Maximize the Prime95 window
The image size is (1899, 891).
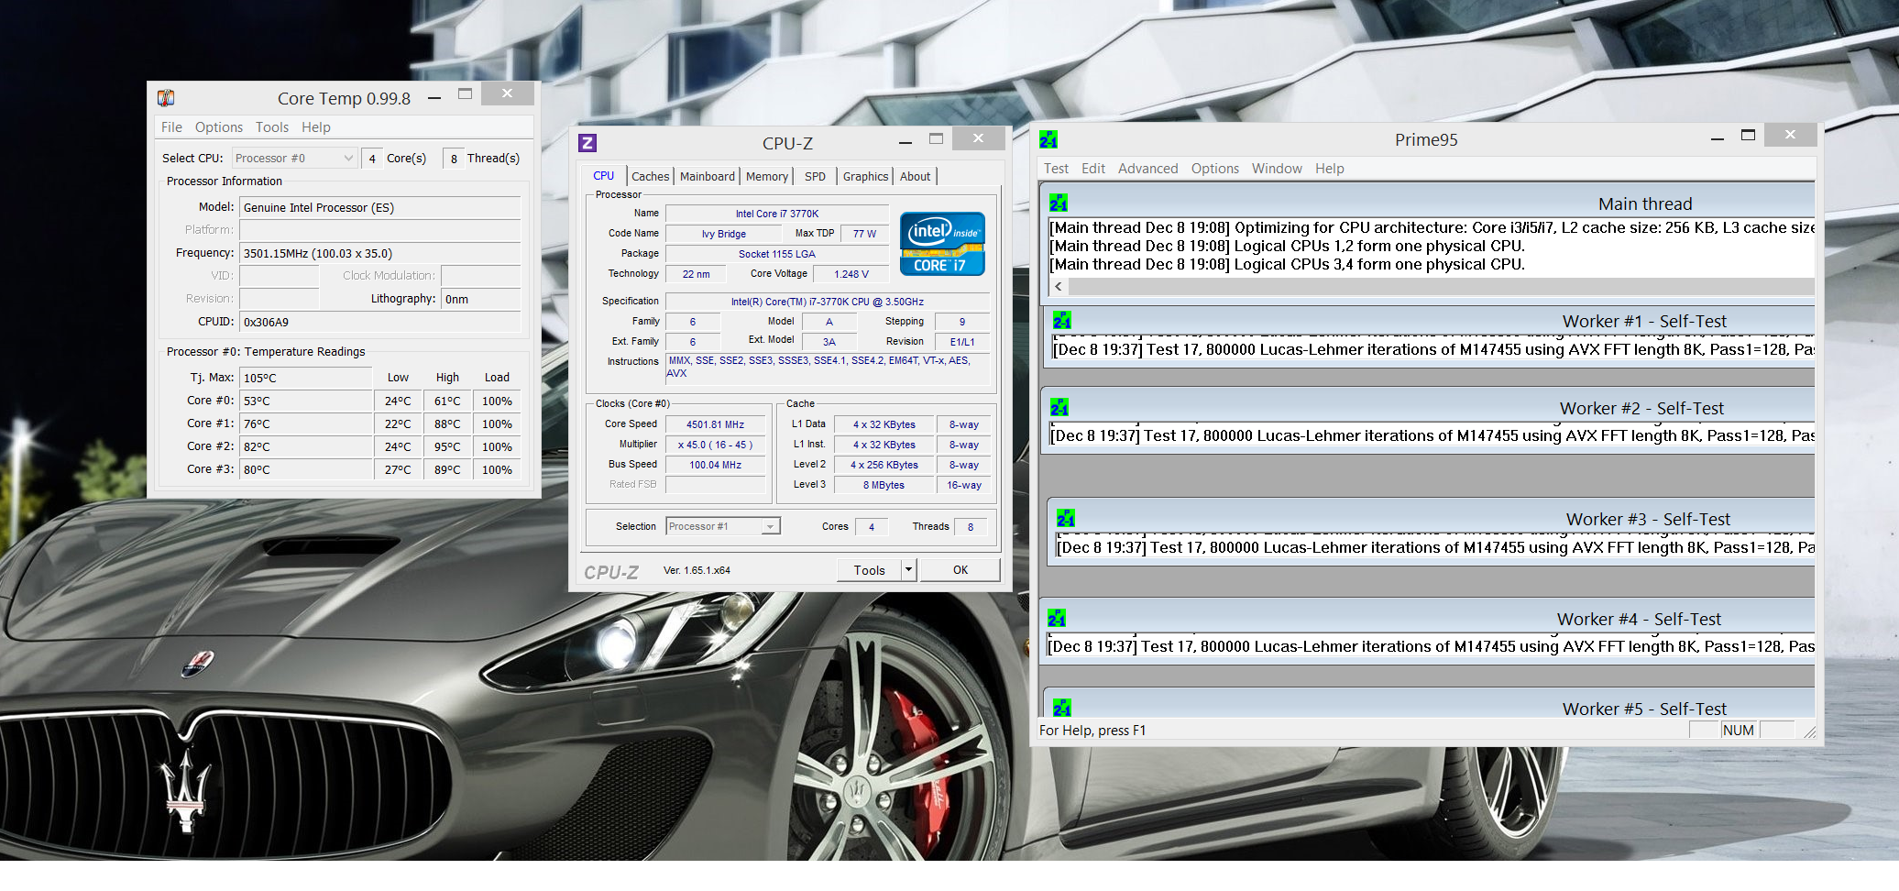pos(1749,135)
